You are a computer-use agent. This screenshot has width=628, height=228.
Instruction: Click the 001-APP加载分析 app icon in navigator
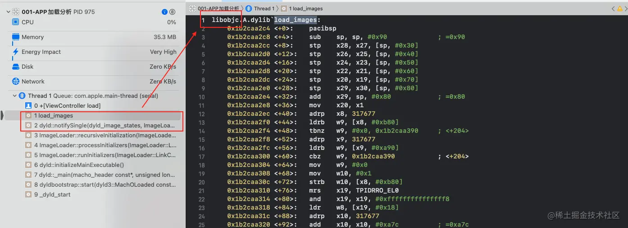(x=16, y=12)
